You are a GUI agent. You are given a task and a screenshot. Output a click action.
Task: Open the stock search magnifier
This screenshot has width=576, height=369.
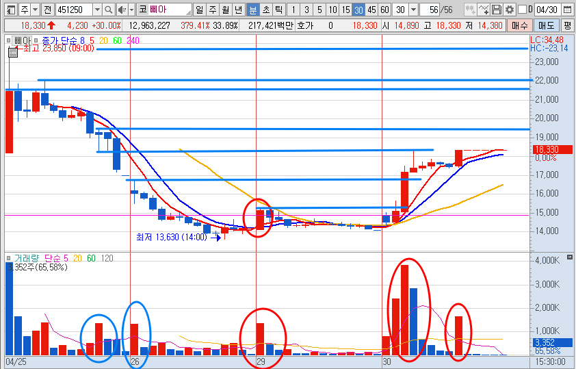[x=108, y=10]
